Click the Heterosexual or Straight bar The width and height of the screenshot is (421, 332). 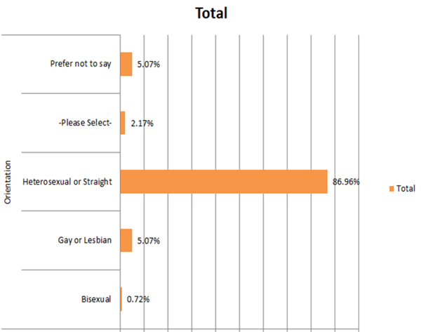(x=223, y=182)
